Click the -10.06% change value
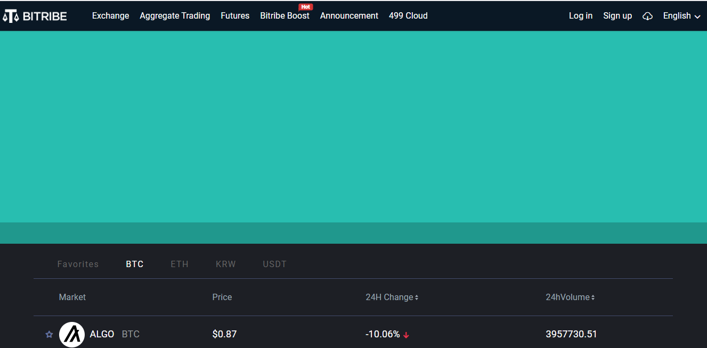This screenshot has width=707, height=348. point(383,334)
